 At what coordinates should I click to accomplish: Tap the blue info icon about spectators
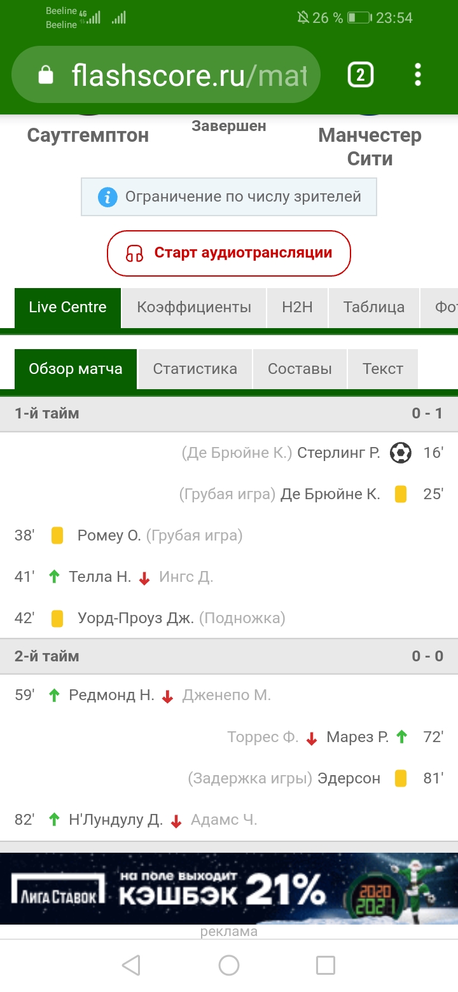point(108,197)
